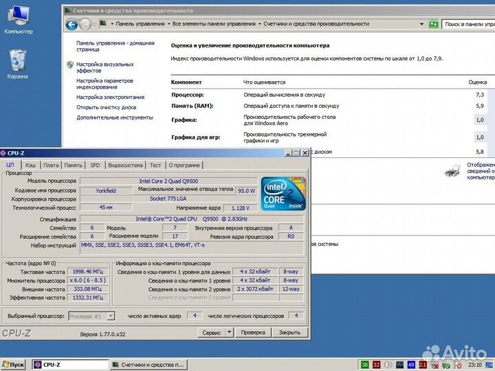495x371 pixels.
Task: Click the Процессор score 7,3
Action: point(480,95)
